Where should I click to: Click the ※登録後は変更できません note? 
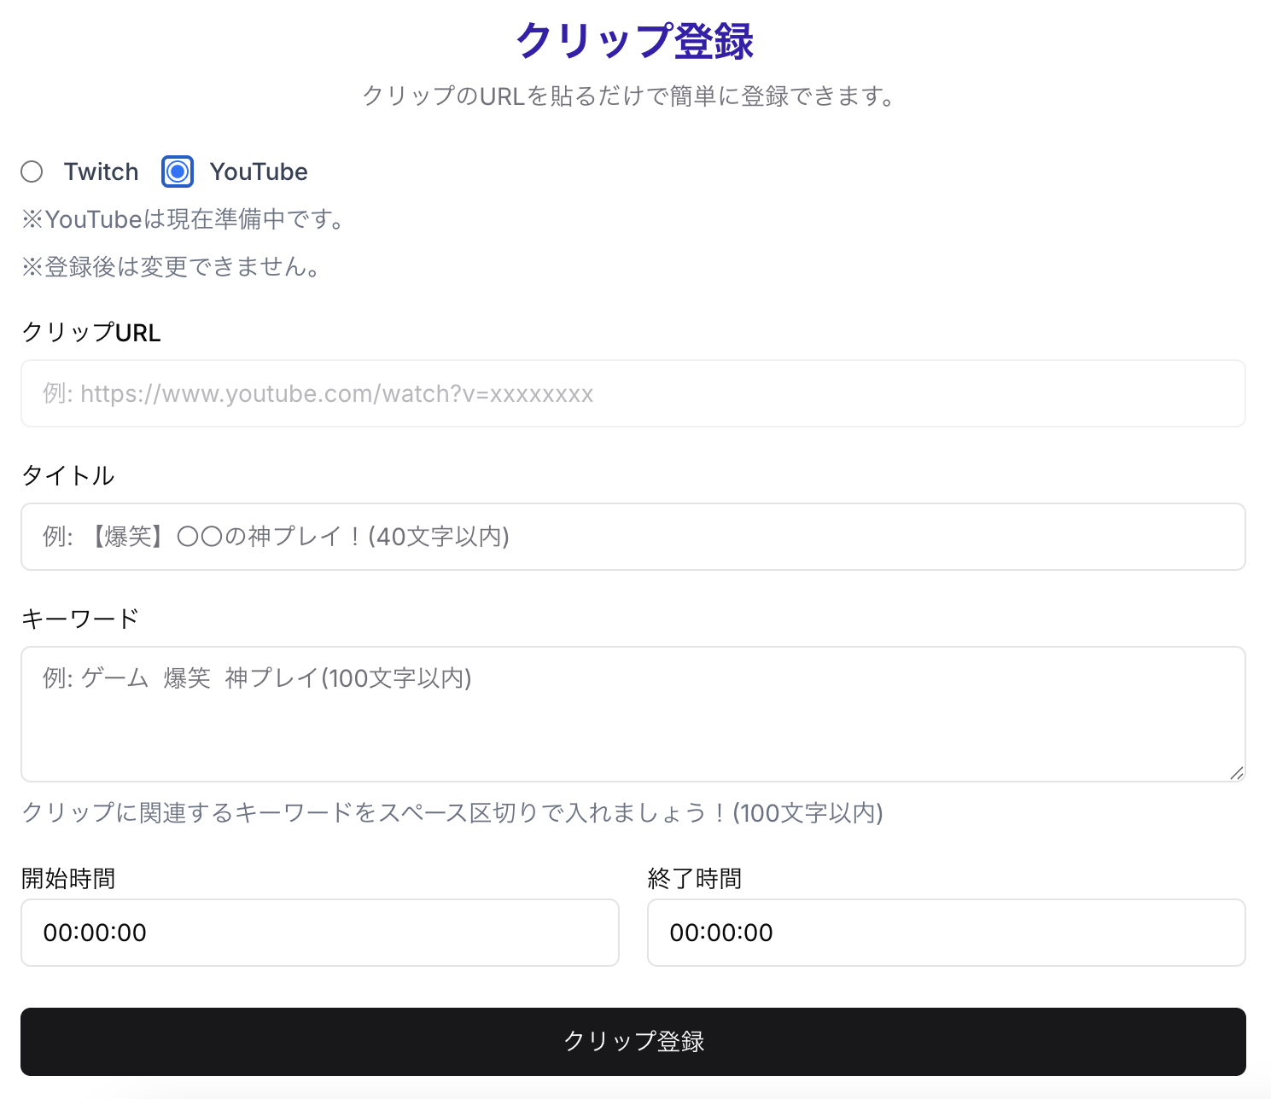coord(172,267)
